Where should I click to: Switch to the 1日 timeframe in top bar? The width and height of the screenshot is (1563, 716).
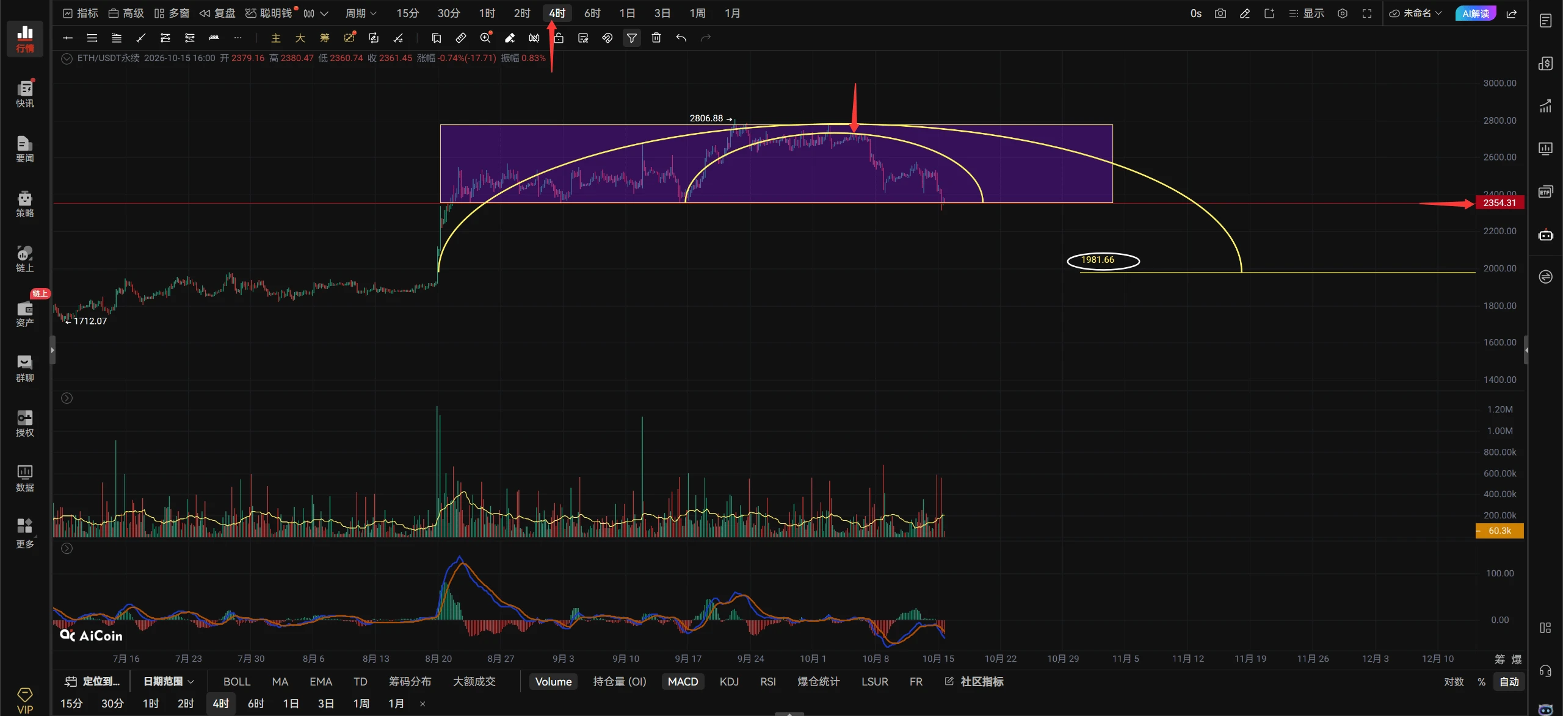pyautogui.click(x=627, y=13)
